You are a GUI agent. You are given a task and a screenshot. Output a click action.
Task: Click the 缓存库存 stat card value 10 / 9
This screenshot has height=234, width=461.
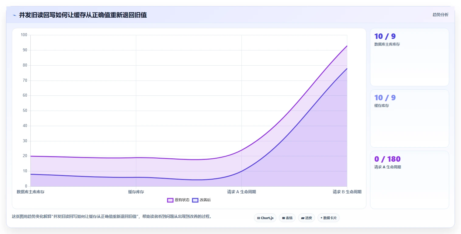pos(385,98)
